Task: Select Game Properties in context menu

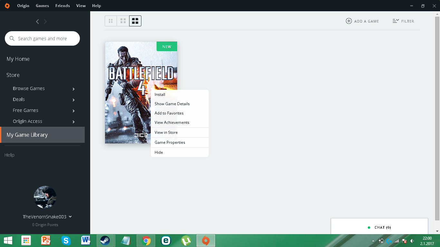Action: point(170,142)
